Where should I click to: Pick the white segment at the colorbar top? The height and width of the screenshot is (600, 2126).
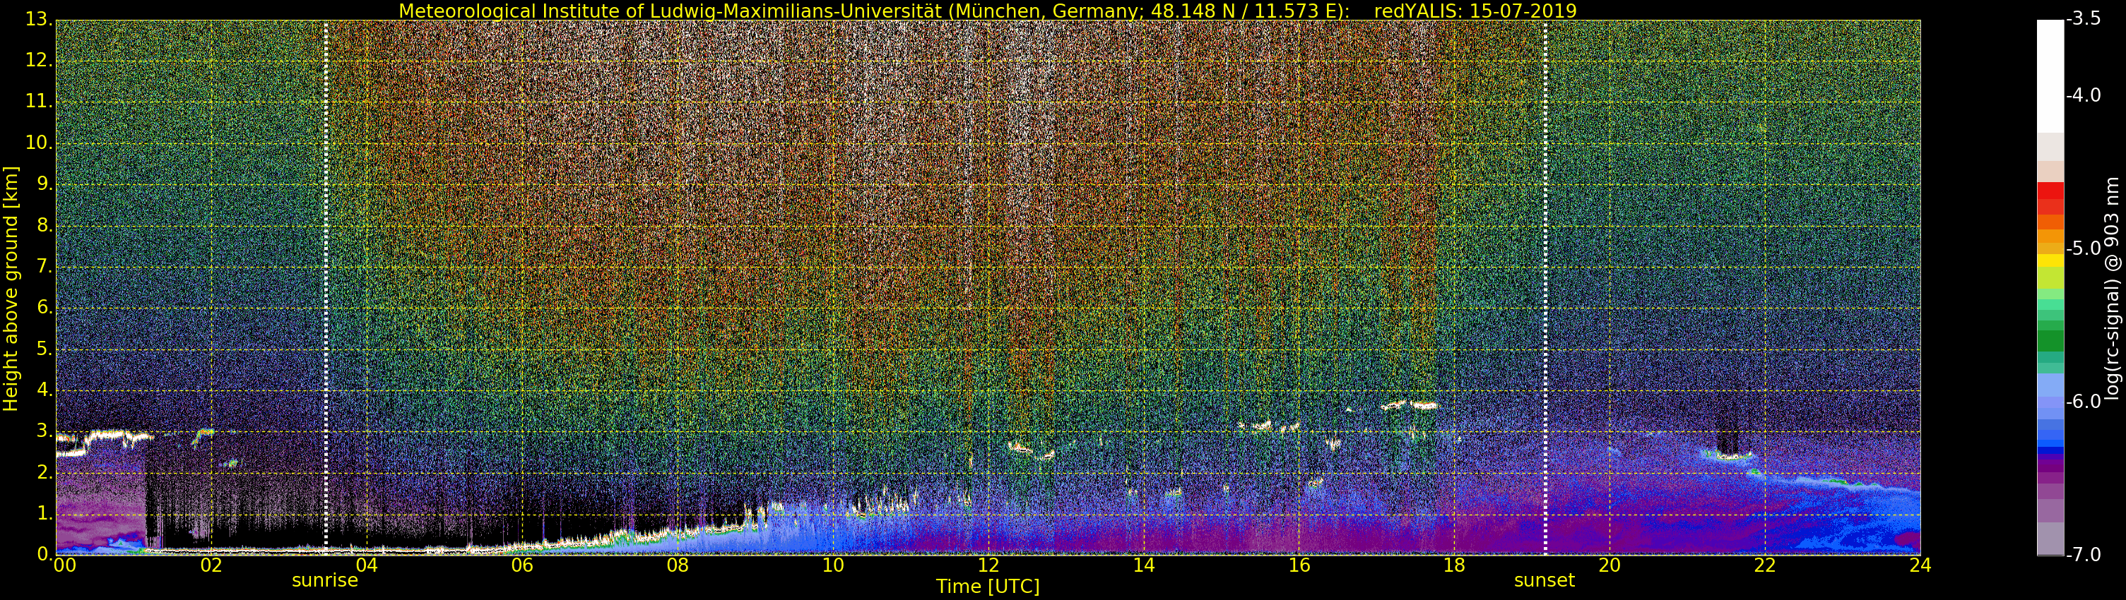click(x=2050, y=77)
